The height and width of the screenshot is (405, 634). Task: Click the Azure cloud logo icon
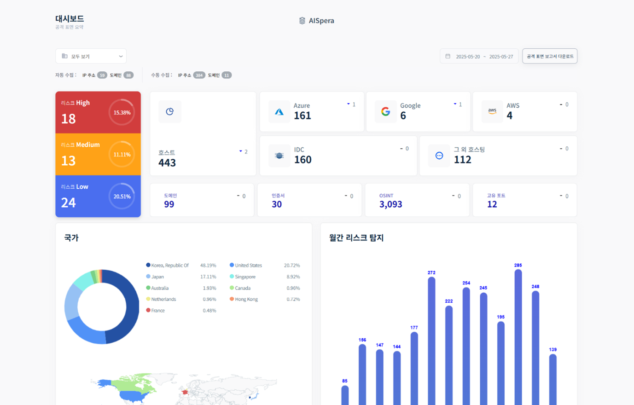coord(279,112)
